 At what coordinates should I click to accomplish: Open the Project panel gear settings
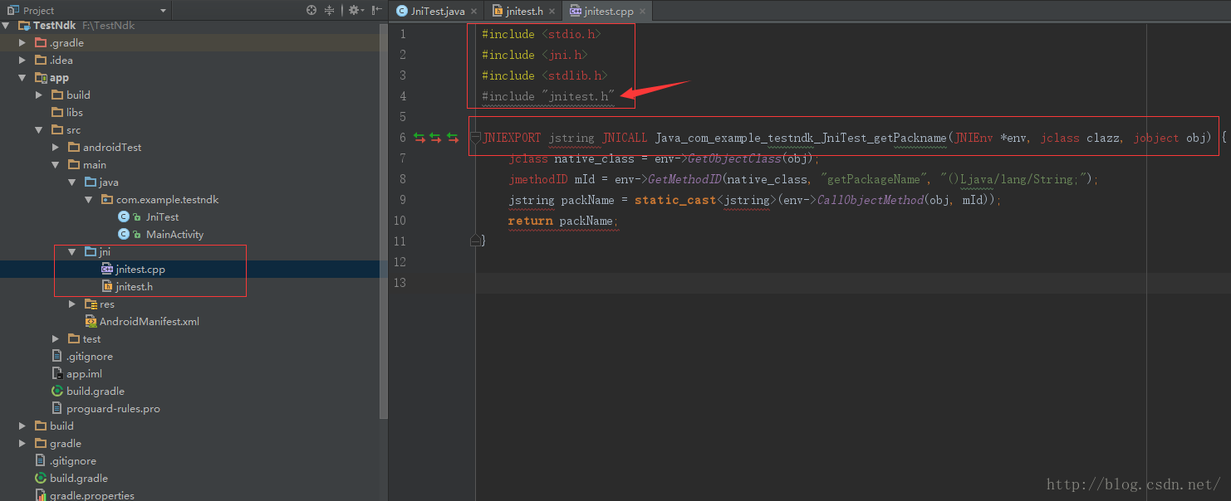pos(354,10)
